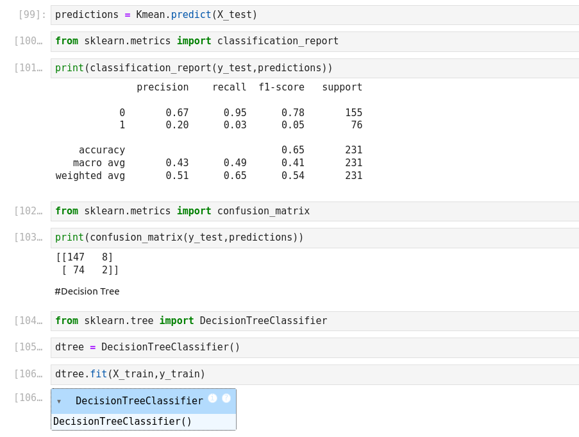This screenshot has height=437, width=579.
Task: Click the [99] cell execution prompt
Action: pyautogui.click(x=32, y=15)
